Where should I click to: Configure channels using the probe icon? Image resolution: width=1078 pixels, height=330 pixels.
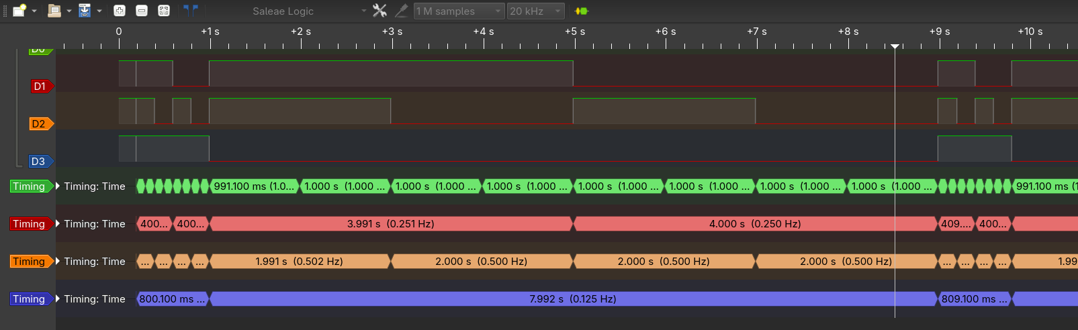(x=402, y=11)
